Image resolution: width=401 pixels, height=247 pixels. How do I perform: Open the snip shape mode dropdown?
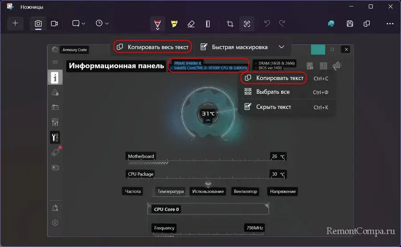click(78, 23)
